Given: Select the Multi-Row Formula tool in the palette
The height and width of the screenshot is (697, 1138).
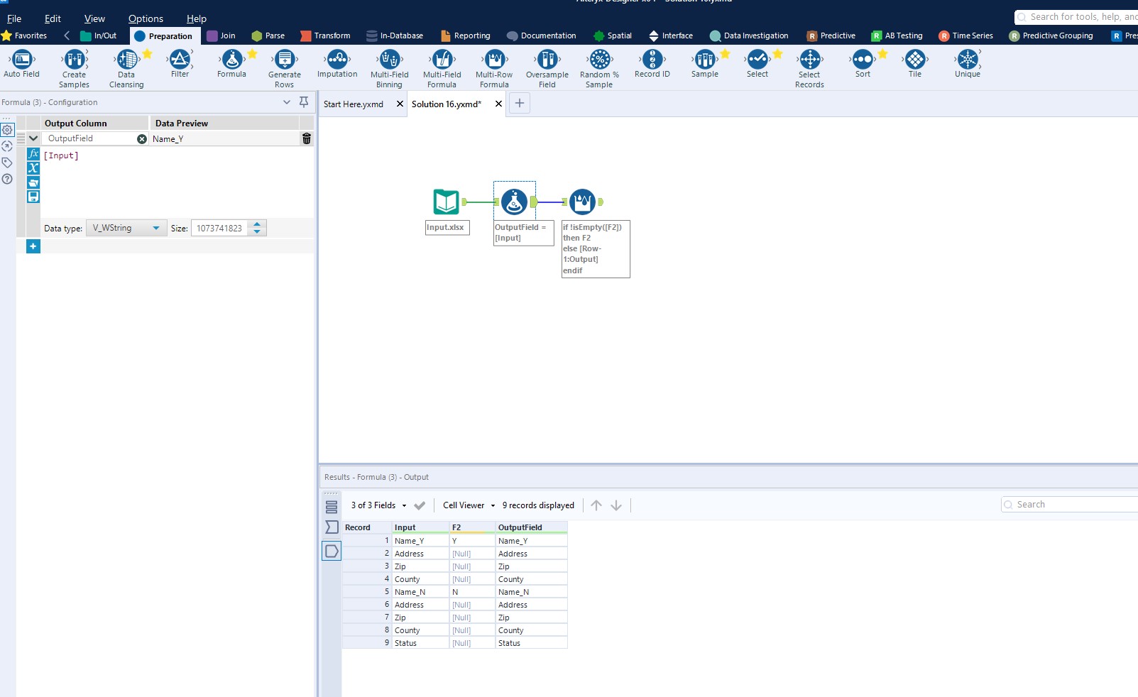Looking at the screenshot, I should click(494, 60).
